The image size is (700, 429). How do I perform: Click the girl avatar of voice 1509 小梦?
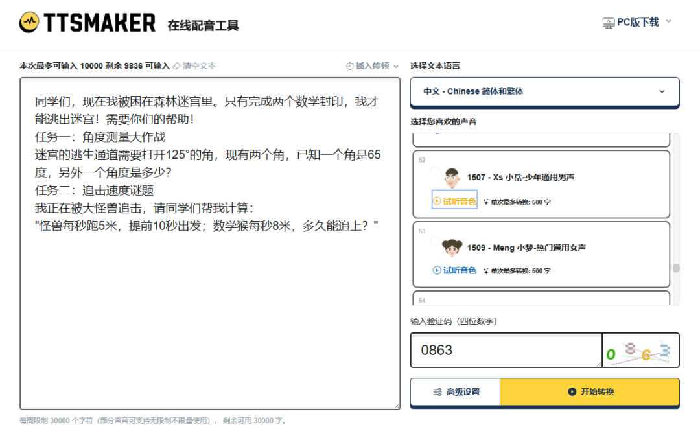point(451,247)
